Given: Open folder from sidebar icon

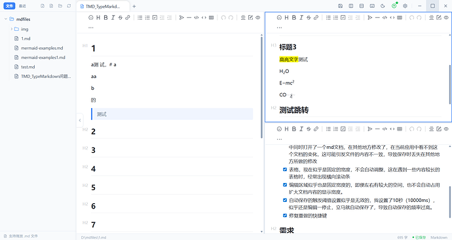Looking at the screenshot, I should (x=60, y=6).
